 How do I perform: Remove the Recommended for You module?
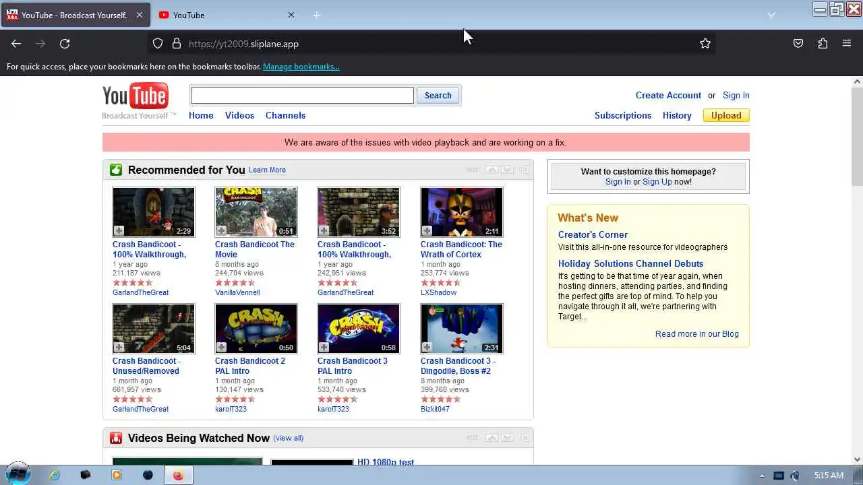click(x=525, y=170)
